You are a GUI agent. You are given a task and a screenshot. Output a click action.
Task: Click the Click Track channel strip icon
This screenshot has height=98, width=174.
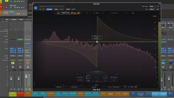pos(20,63)
